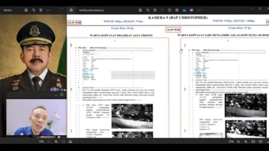269x151 pixels.
Task: Fit image to window in right Photos window
Action: [x=253, y=141]
